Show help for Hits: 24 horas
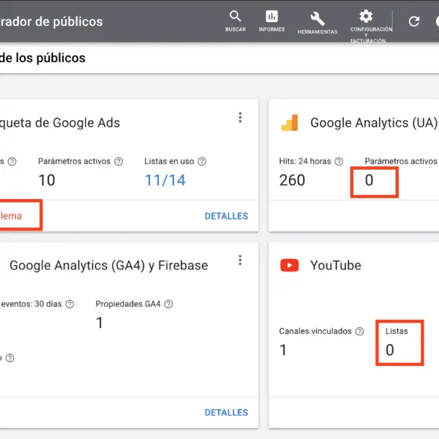Image resolution: width=439 pixels, height=439 pixels. (339, 162)
